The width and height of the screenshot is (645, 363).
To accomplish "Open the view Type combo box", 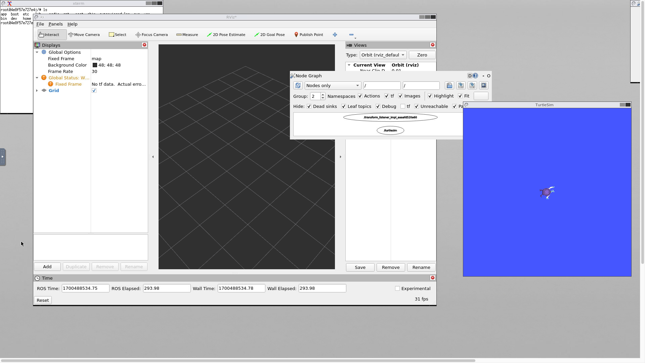I will [x=383, y=55].
